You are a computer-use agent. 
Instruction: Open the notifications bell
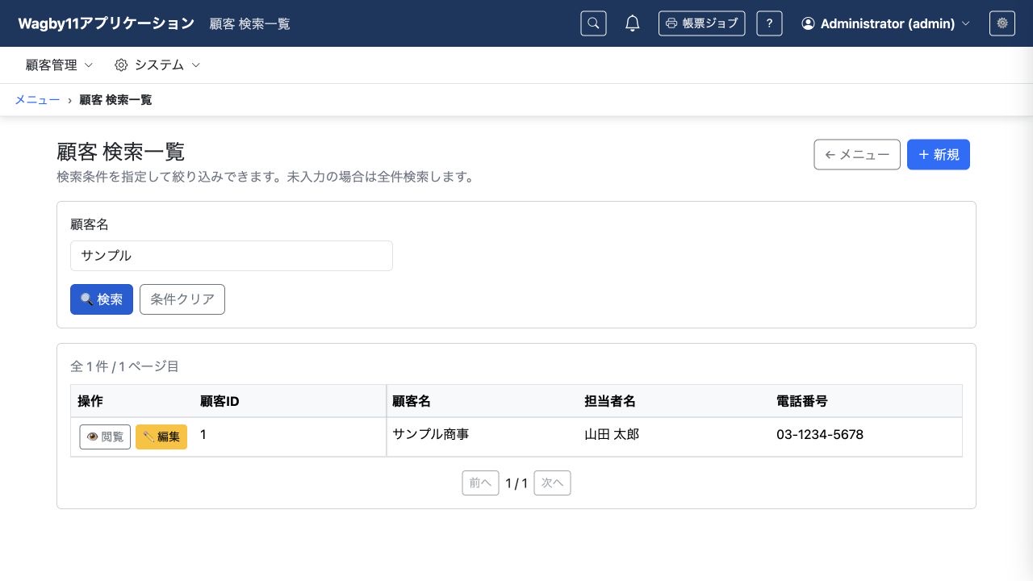[633, 23]
